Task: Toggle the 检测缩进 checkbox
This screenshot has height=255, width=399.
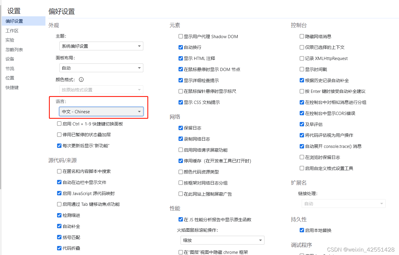Action: [x=59, y=215]
